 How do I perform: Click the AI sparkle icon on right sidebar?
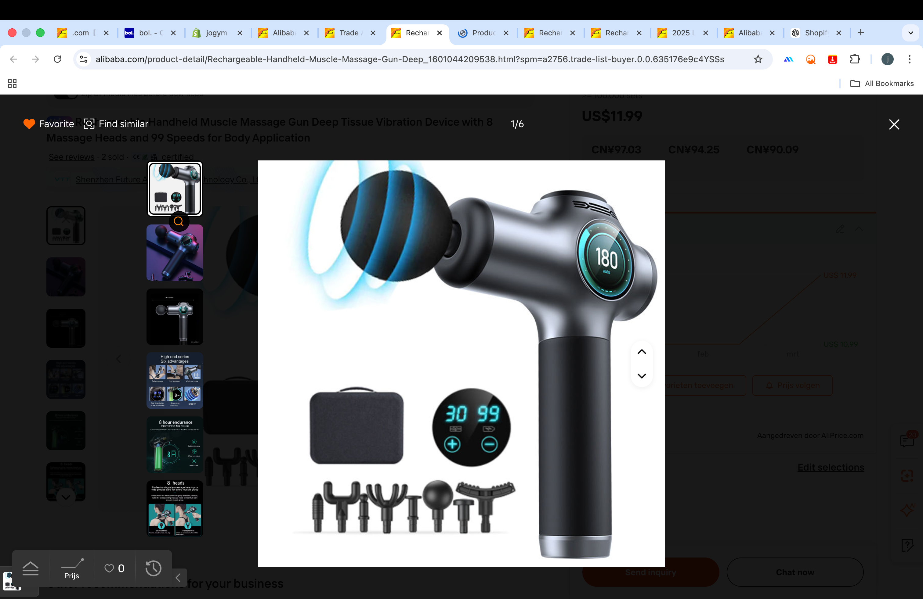(907, 510)
